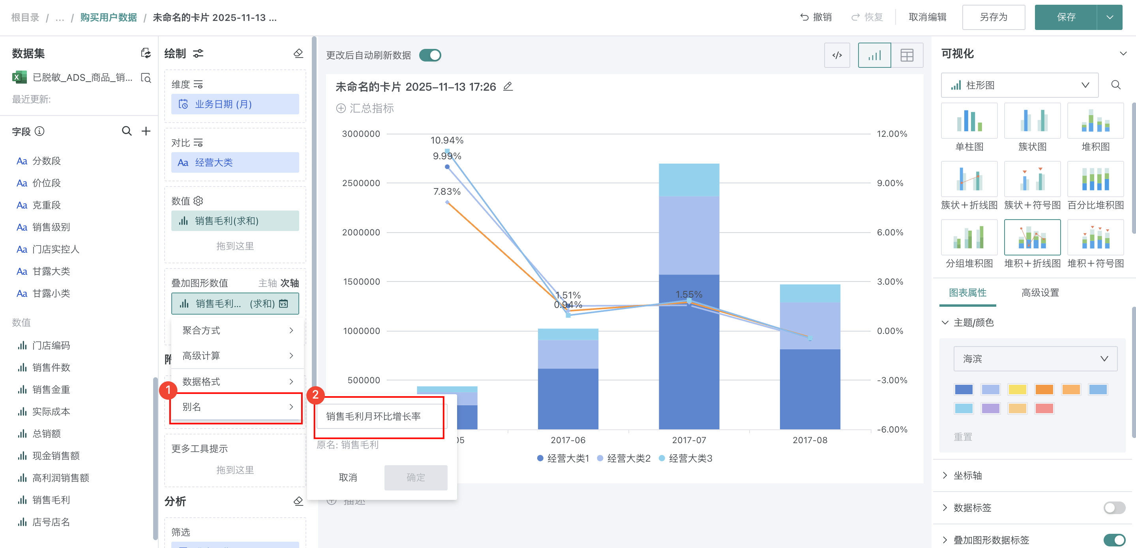Viewport: 1136px width, 548px height.
Task: Enable the 数据标签 toggle
Action: point(1114,507)
